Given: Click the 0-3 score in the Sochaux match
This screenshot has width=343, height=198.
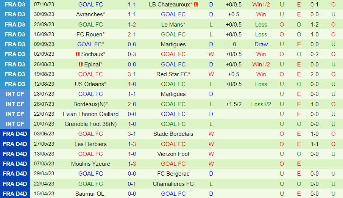Looking at the screenshot, I should pos(132,54).
